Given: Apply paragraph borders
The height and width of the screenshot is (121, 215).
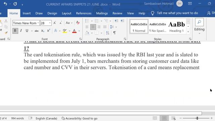Looking at the screenshot, I should [96, 33].
